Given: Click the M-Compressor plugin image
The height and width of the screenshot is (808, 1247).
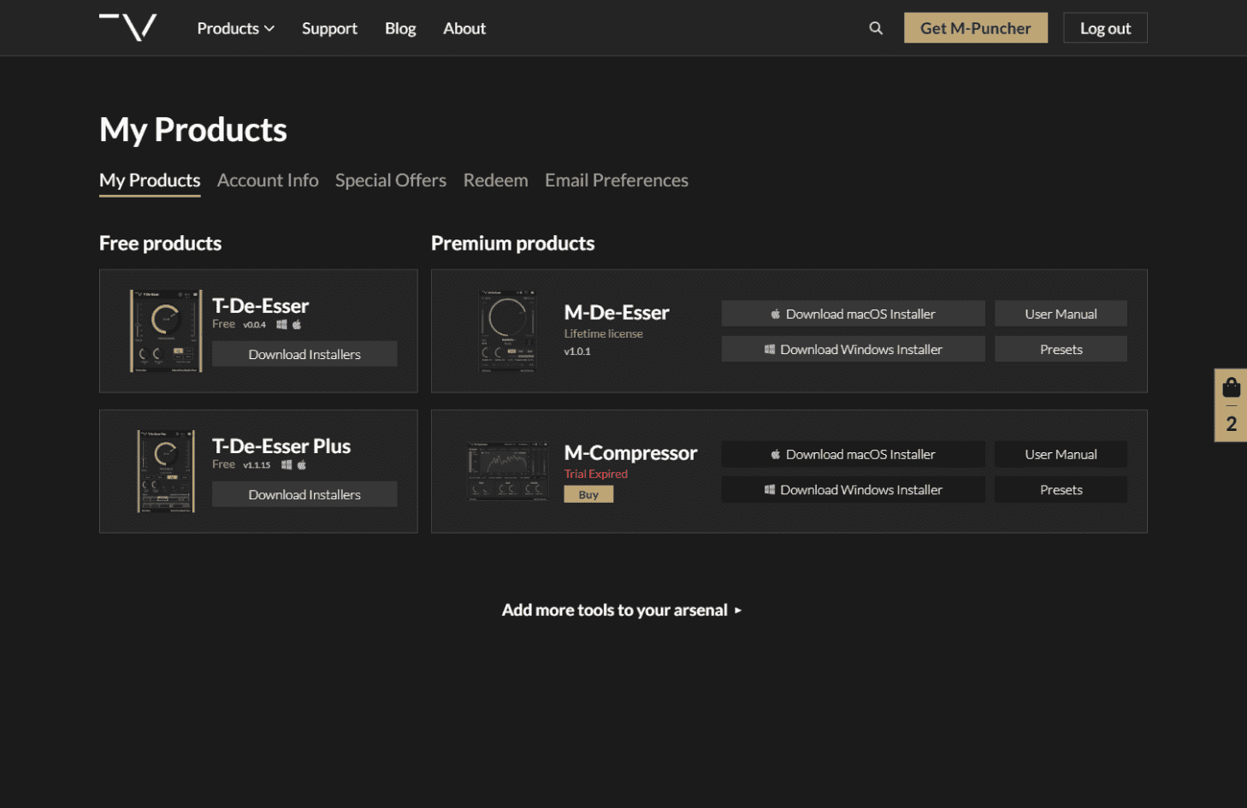Looking at the screenshot, I should [508, 471].
